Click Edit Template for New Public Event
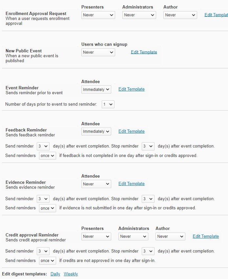The height and width of the screenshot is (279, 228). tap(144, 52)
